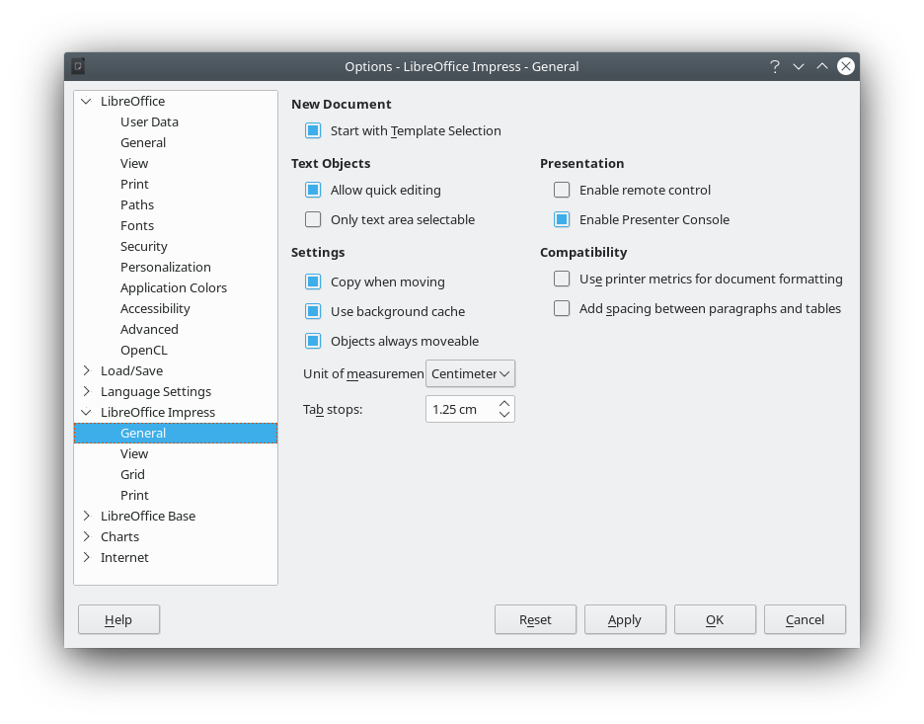Click the Reset button
This screenshot has height=724, width=924.
coord(535,619)
